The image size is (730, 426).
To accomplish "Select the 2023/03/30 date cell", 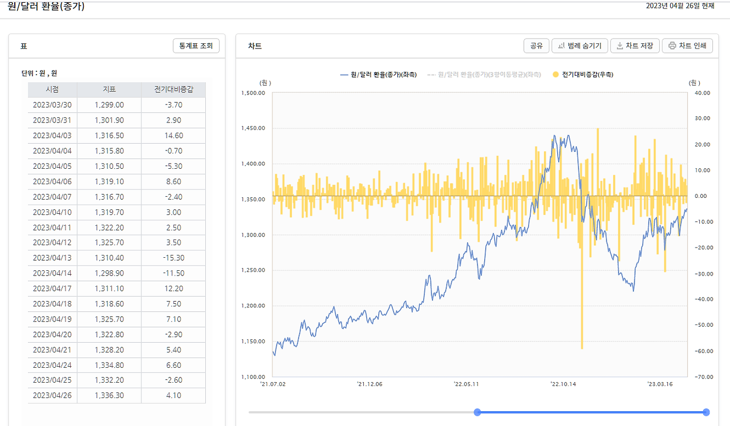I will pyautogui.click(x=52, y=105).
